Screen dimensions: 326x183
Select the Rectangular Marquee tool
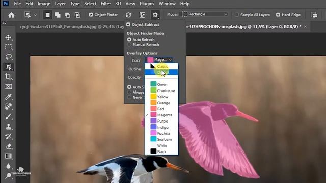pyautogui.click(x=8, y=47)
